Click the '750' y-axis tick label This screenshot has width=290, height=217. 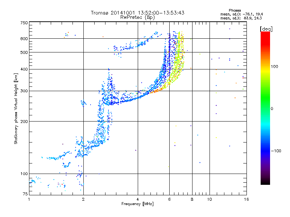(24, 23)
